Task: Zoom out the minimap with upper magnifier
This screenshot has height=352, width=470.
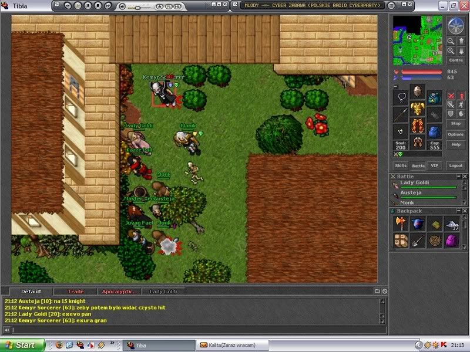Action: coord(451,41)
